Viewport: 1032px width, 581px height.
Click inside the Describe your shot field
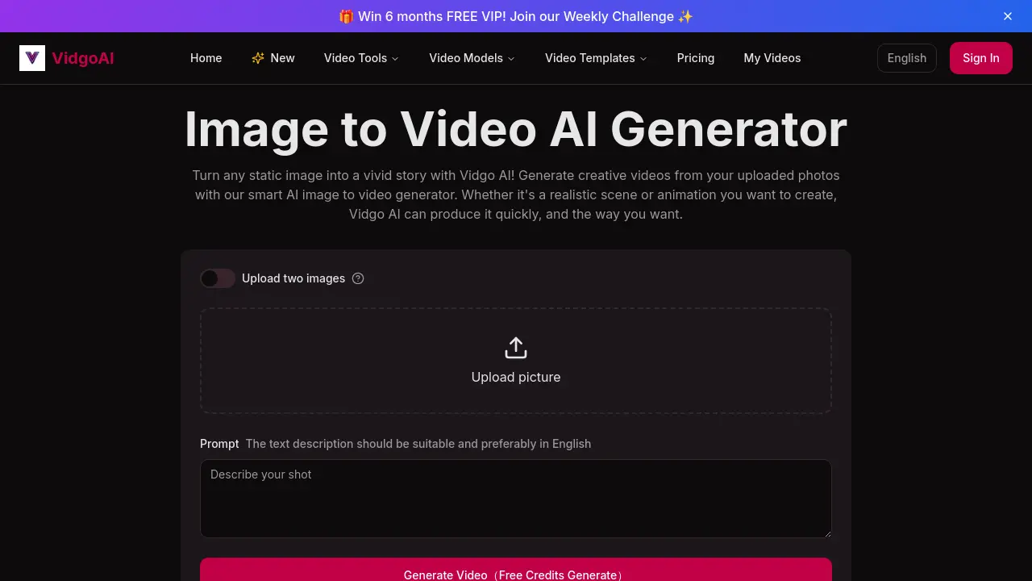click(515, 498)
